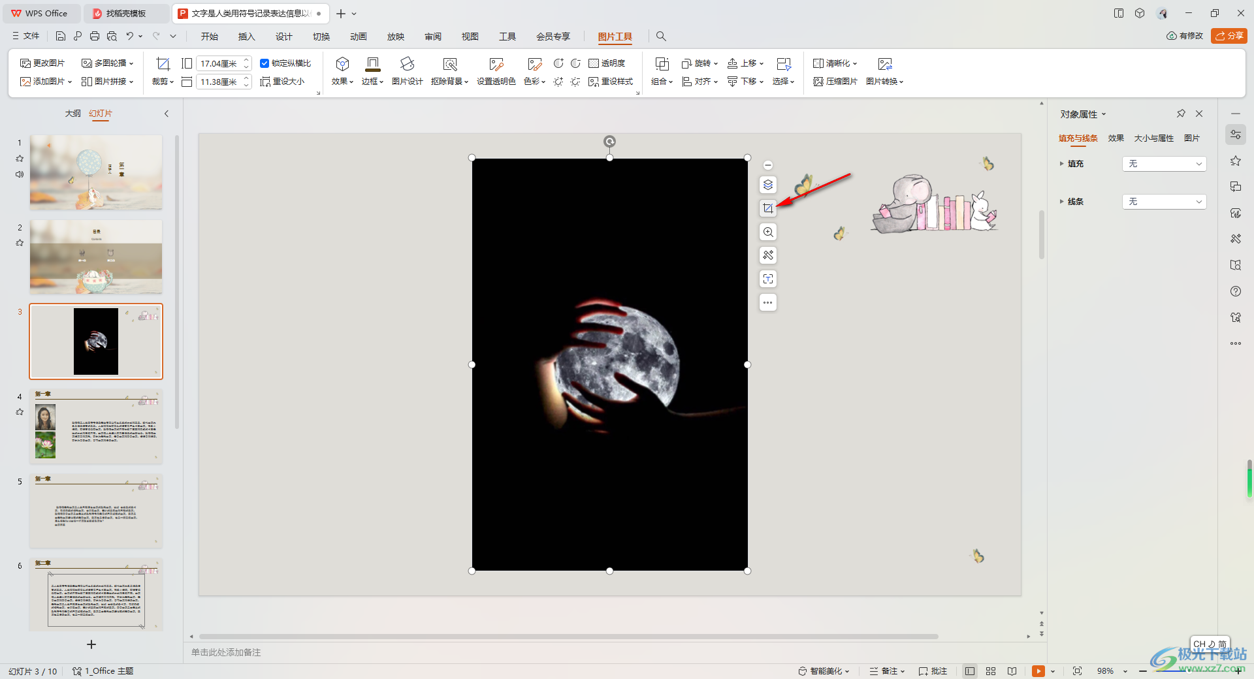
Task: Click the notes area 单击此处添加备注
Action: 226,652
